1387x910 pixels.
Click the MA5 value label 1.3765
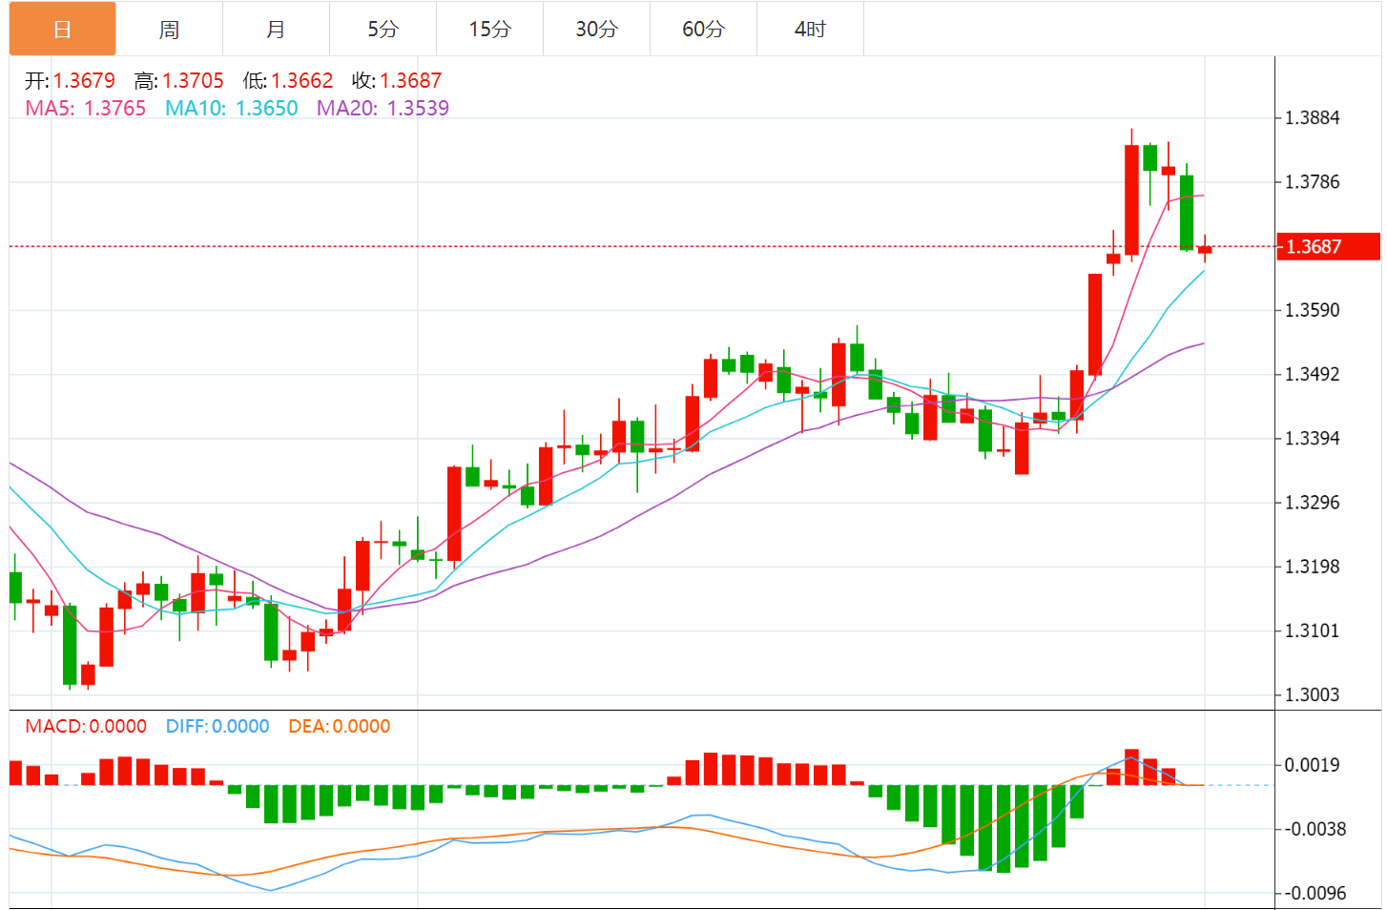(86, 109)
